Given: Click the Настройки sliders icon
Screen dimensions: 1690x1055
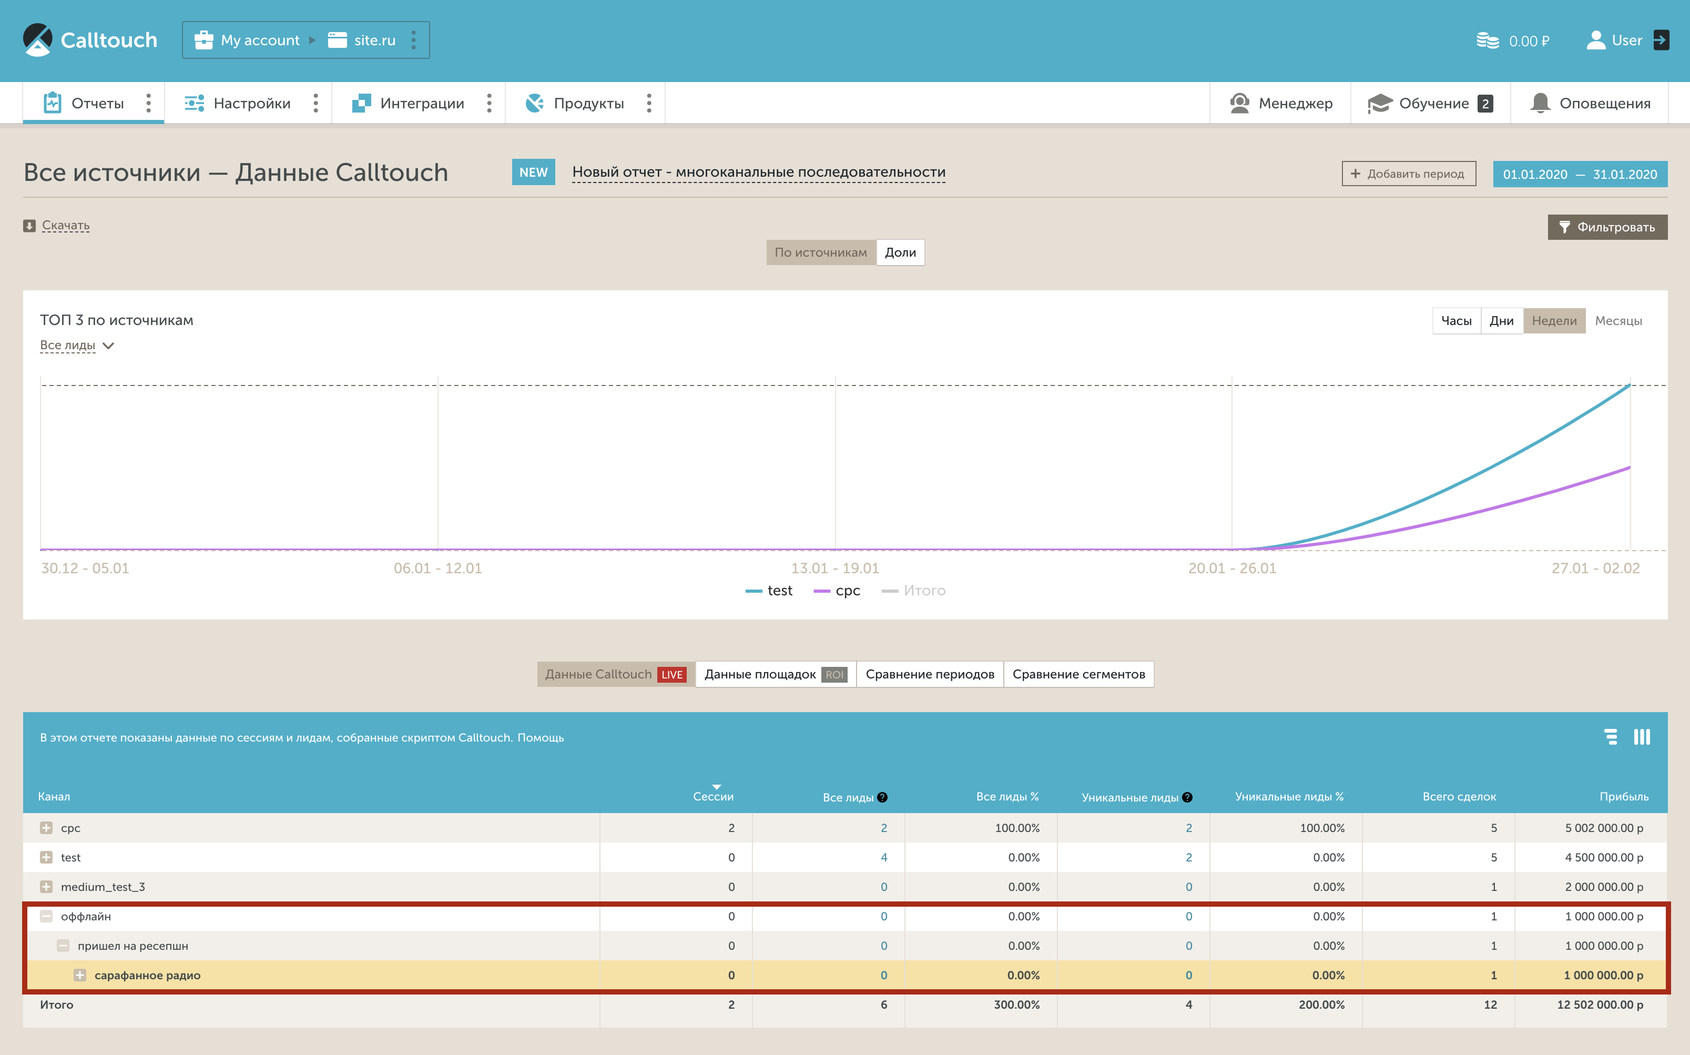Looking at the screenshot, I should [x=194, y=103].
